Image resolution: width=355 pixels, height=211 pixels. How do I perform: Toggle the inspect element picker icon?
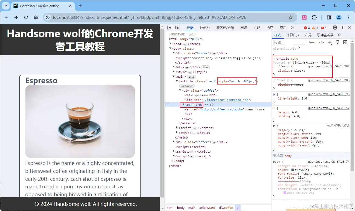pyautogui.click(x=169, y=28)
